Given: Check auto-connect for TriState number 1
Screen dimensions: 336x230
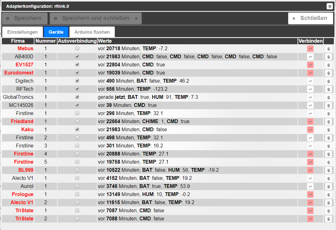Looking at the screenshot, I should pos(77,211).
